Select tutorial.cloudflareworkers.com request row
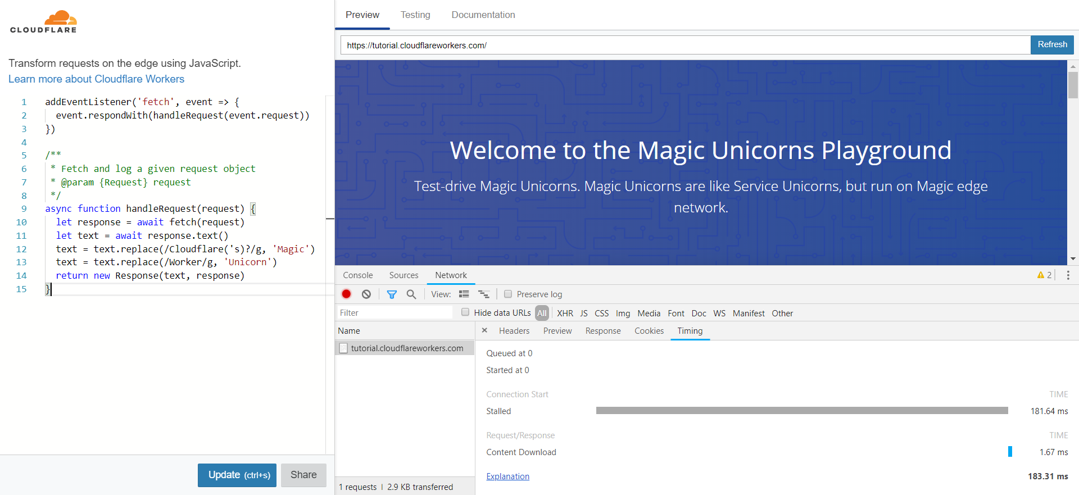1079x495 pixels. [x=405, y=348]
